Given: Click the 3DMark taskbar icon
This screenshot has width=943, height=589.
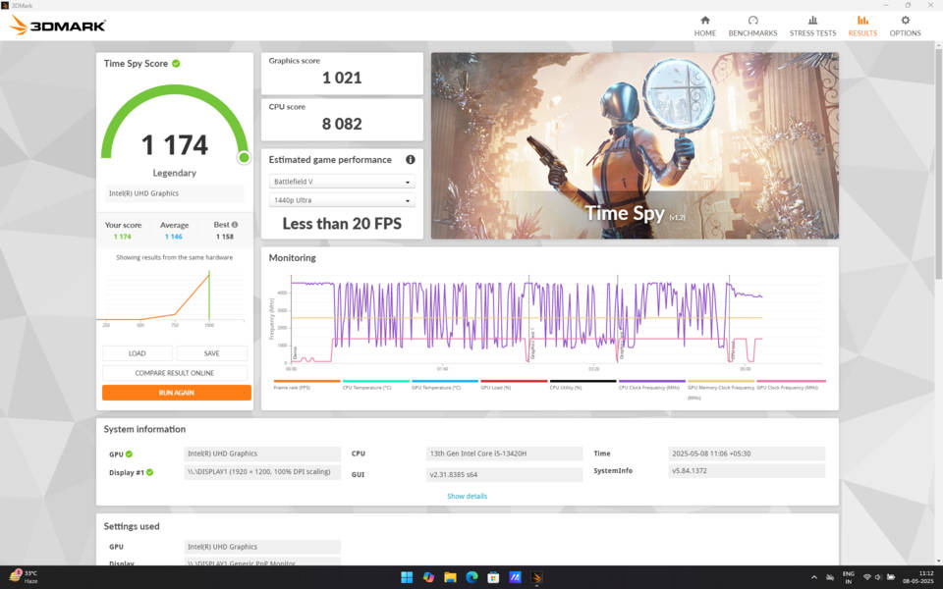Looking at the screenshot, I should click(x=536, y=577).
